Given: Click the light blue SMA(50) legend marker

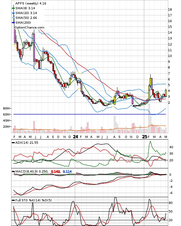Looking at the screenshot, I should pyautogui.click(x=13, y=18).
